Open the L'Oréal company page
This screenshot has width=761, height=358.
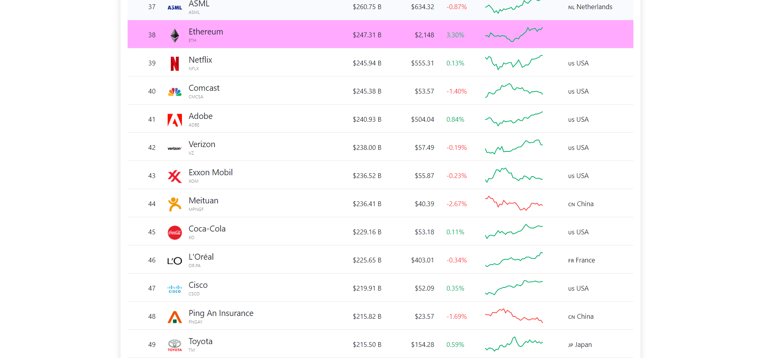click(x=201, y=257)
